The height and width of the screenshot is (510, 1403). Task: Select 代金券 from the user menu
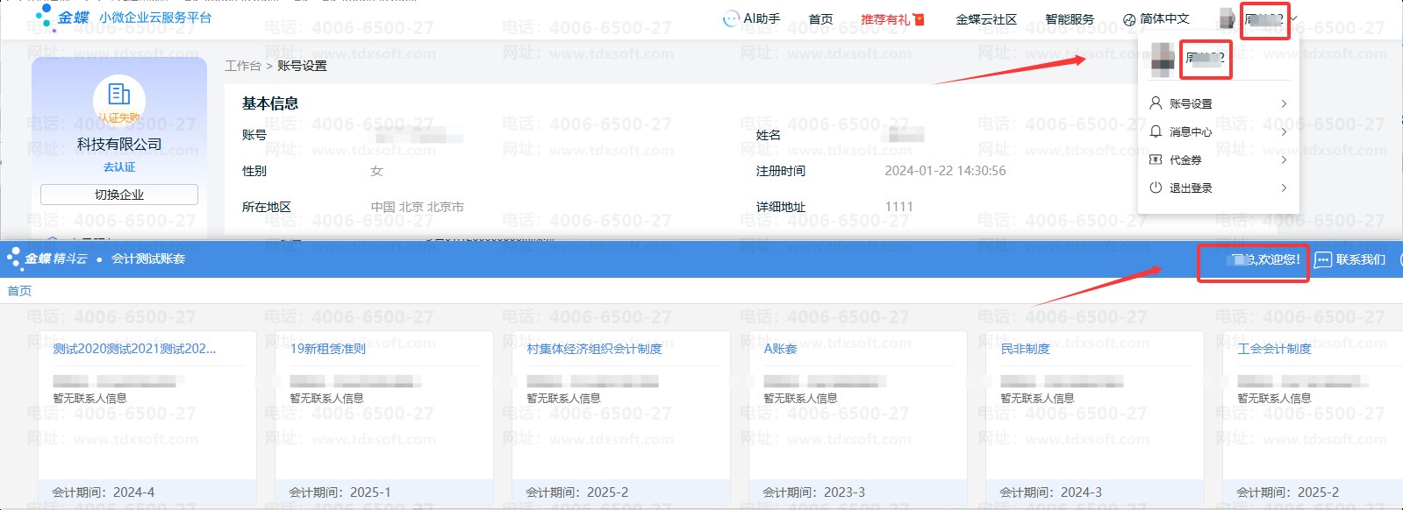click(1185, 159)
